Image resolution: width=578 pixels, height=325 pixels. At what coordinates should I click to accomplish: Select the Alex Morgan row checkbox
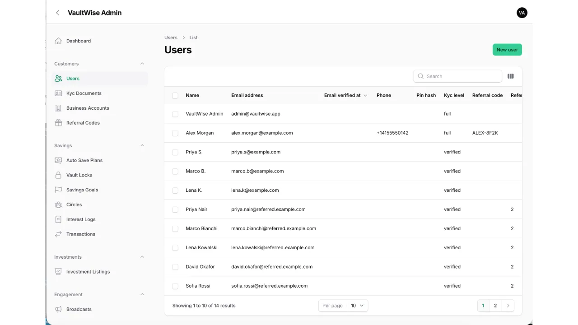pos(175,133)
